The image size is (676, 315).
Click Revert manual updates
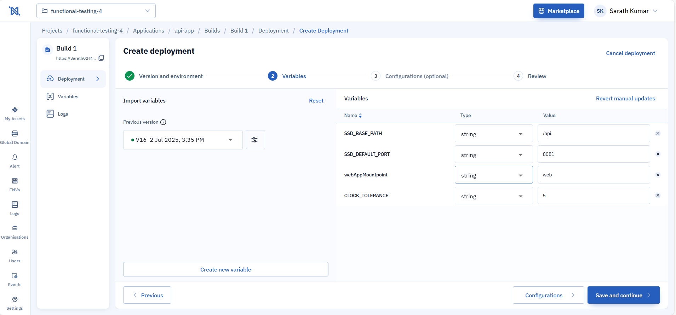click(625, 99)
